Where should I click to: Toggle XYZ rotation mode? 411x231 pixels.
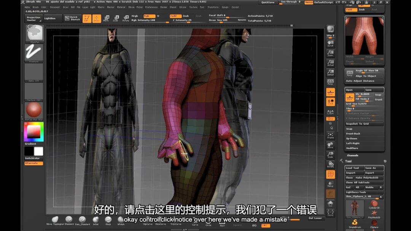click(330, 119)
